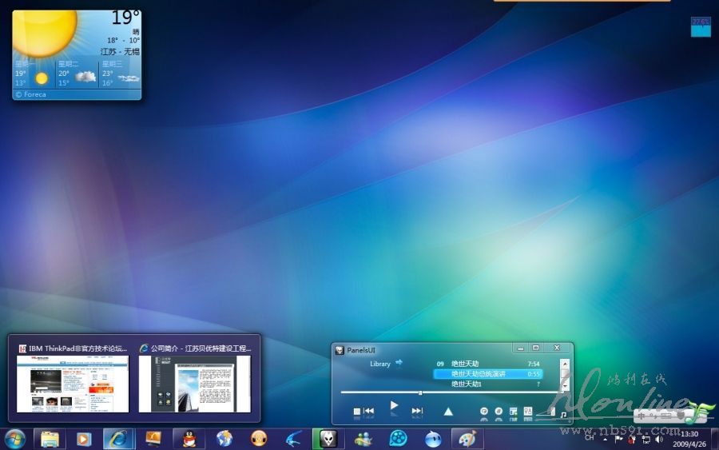The width and height of the screenshot is (719, 450).
Task: Switch to the IBM ThinkPad forum thumbnail preview
Action: (73, 383)
